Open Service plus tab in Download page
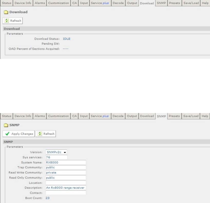The image size is (210, 203). coord(100,3)
